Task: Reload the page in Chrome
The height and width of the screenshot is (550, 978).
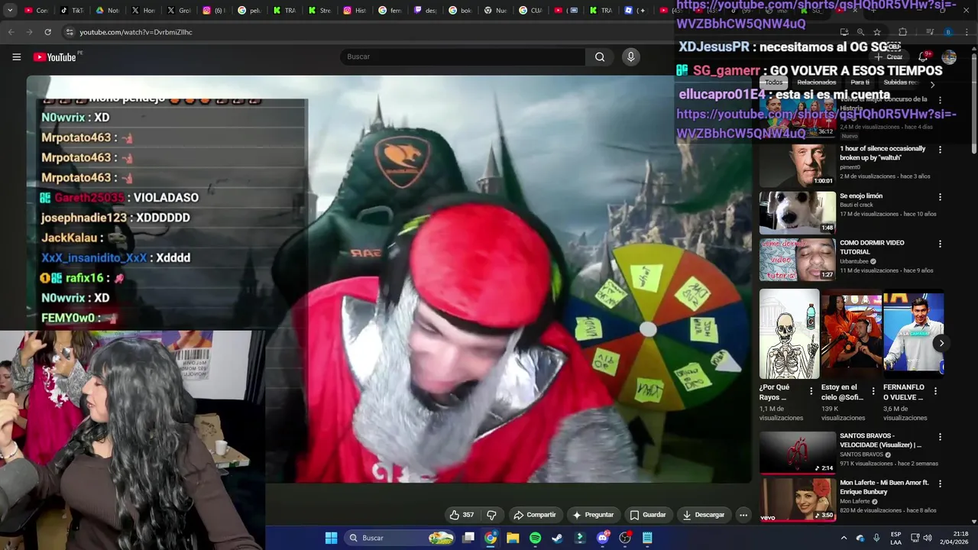Action: coord(47,32)
